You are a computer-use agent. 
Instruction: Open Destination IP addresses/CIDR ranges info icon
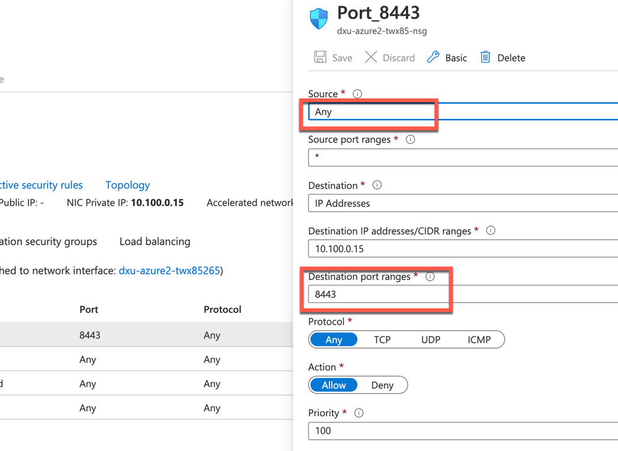click(490, 230)
